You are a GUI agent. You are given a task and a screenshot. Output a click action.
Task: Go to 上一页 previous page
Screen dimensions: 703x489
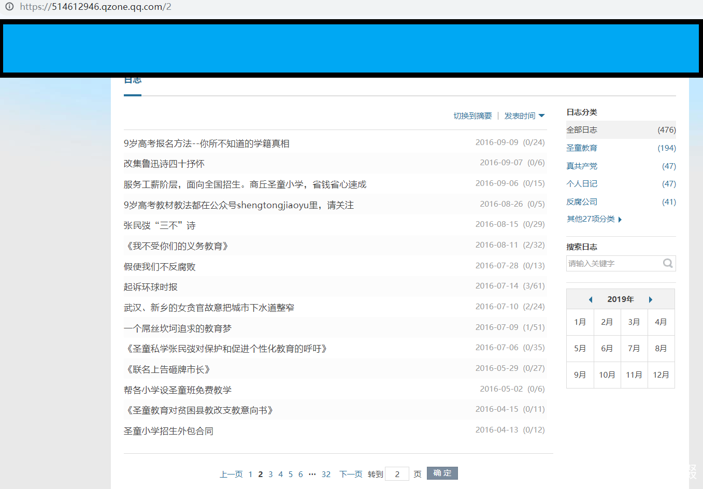231,474
